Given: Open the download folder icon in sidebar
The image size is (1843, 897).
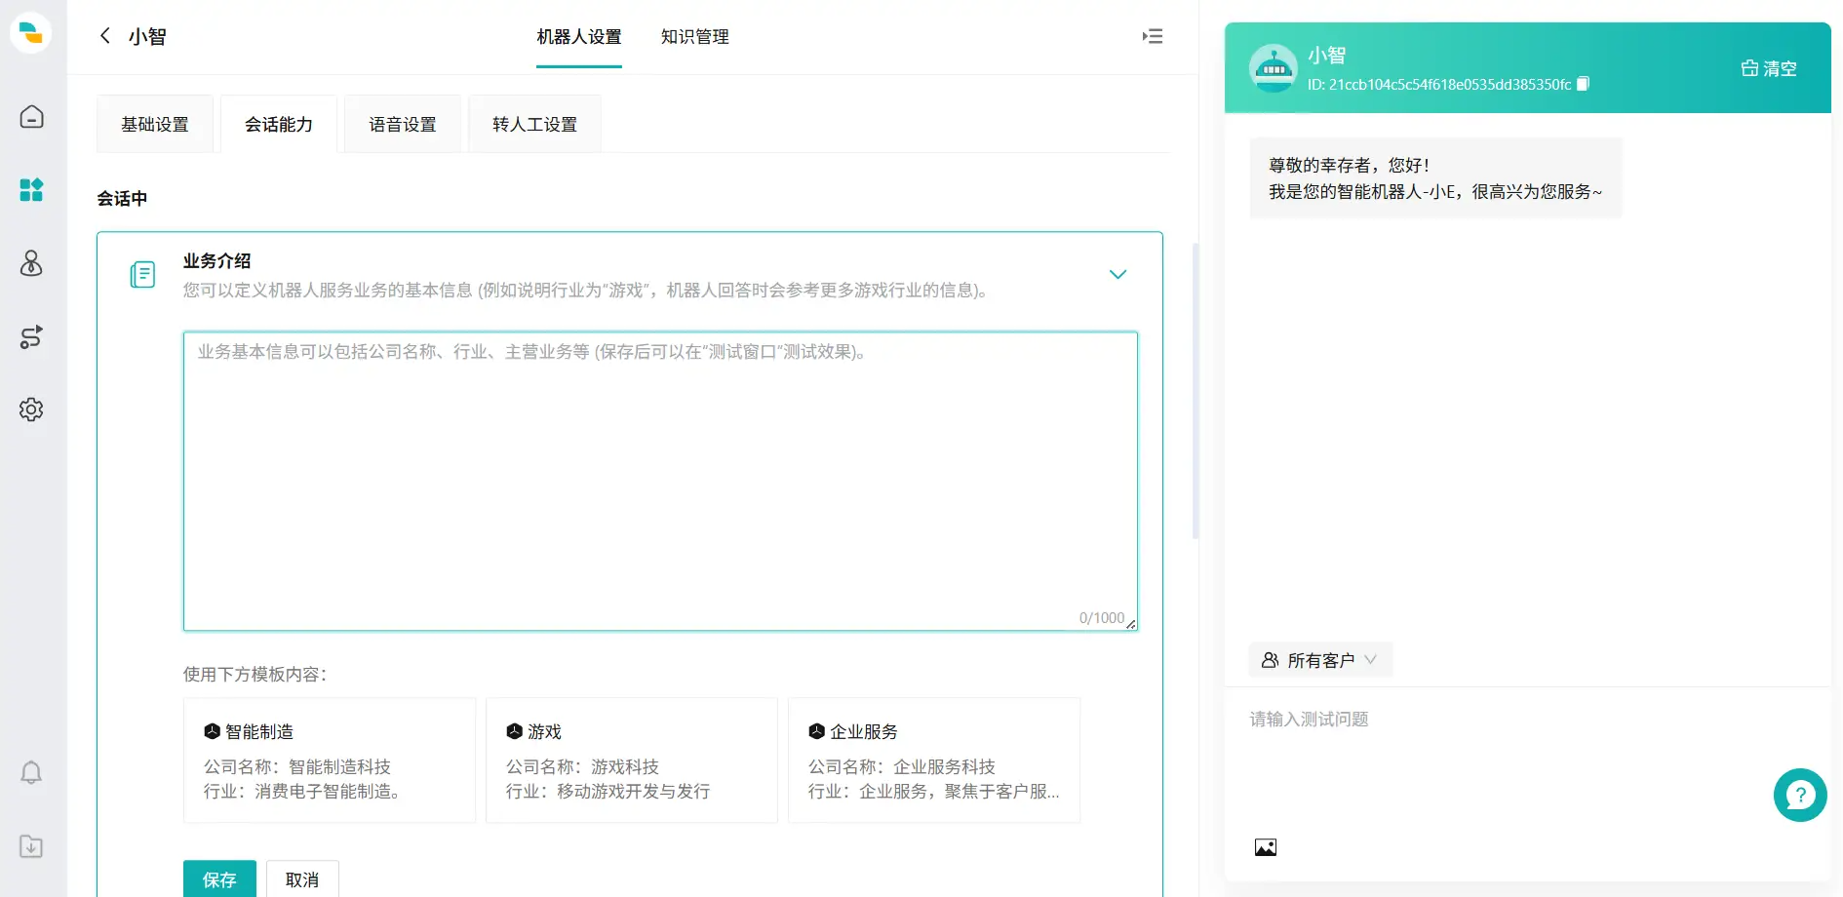Looking at the screenshot, I should (31, 846).
